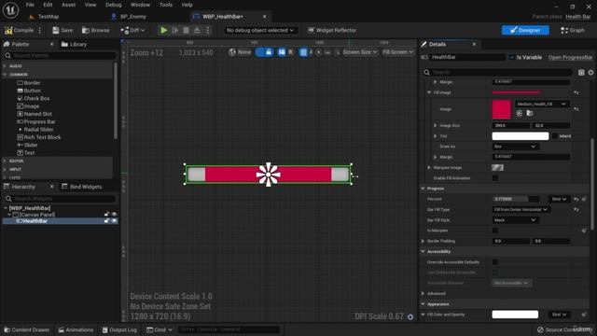The width and height of the screenshot is (597, 336).
Task: Browse to asset in Content Browser
Action: 95,30
